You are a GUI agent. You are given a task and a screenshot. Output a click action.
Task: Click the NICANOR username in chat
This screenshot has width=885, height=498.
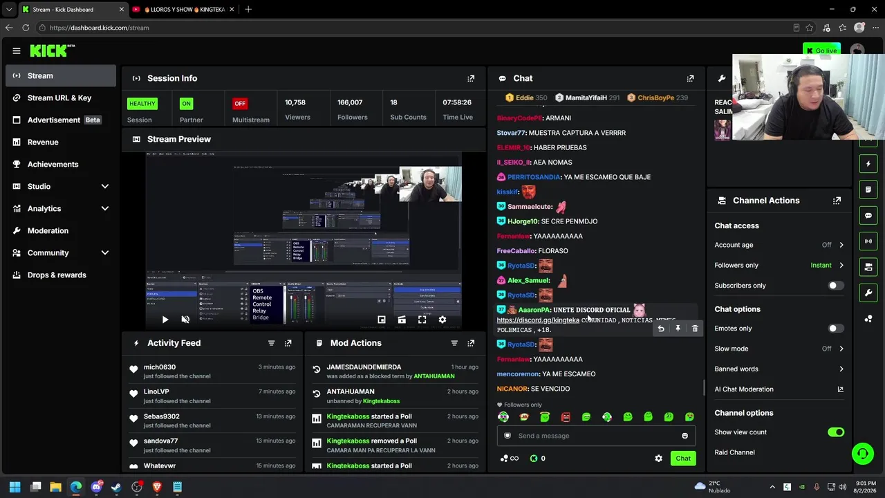[512, 389]
